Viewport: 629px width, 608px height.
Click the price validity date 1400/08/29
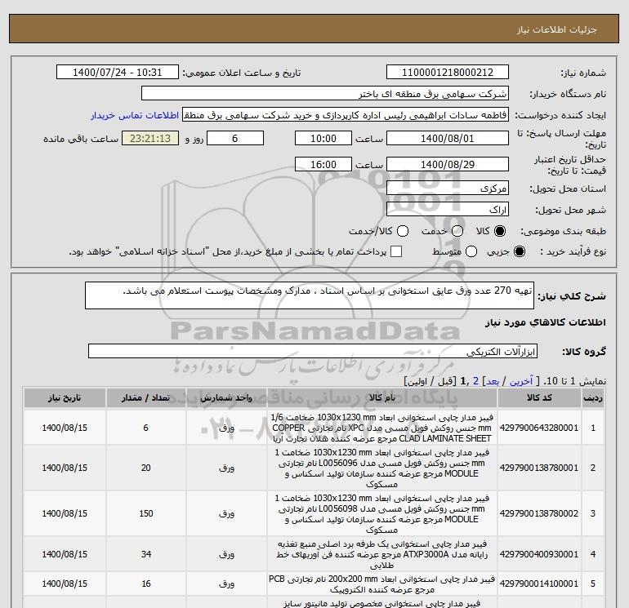point(448,164)
